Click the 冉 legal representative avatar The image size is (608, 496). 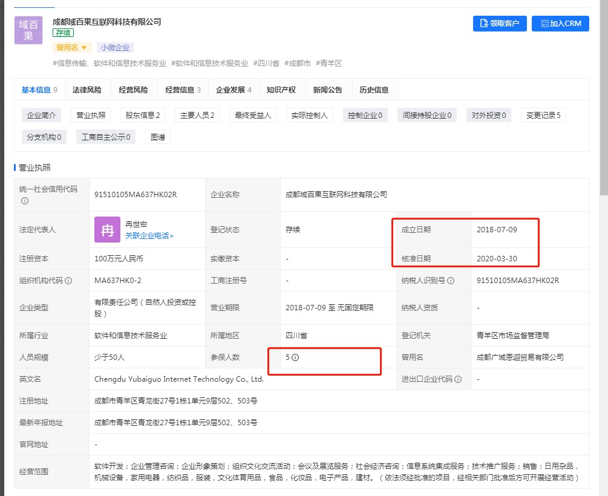pos(107,229)
